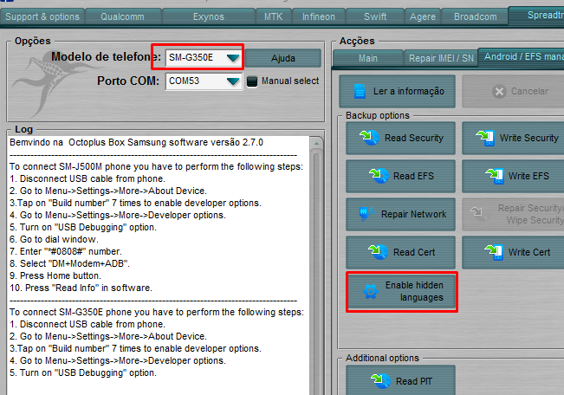Click the log vertical scrollbar track
Screen dimensions: 564x395
tap(316, 274)
